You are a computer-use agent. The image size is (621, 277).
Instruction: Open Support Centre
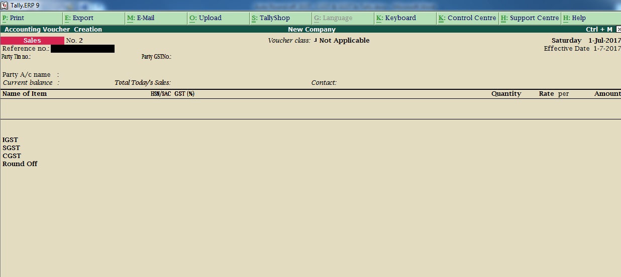(530, 18)
